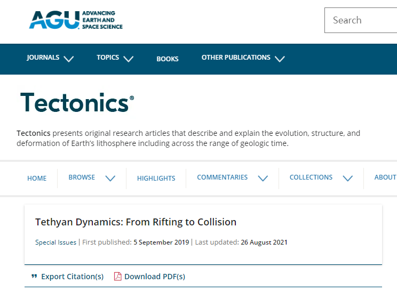
Task: Open the About tab
Action: point(385,177)
